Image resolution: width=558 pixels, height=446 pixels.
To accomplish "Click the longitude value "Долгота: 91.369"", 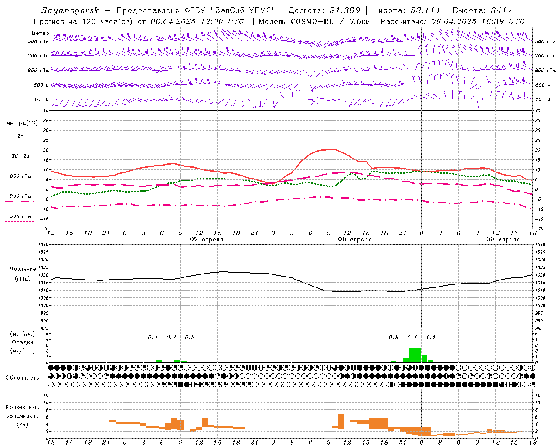I will 324,10.
